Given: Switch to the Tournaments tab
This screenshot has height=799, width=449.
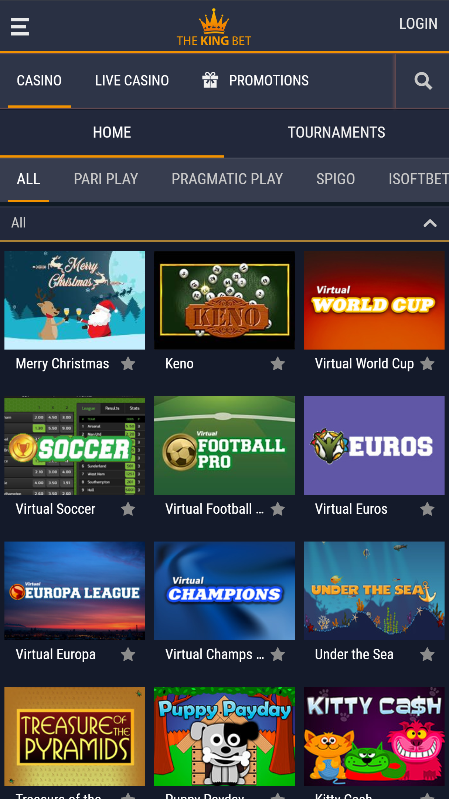Looking at the screenshot, I should coord(336,132).
